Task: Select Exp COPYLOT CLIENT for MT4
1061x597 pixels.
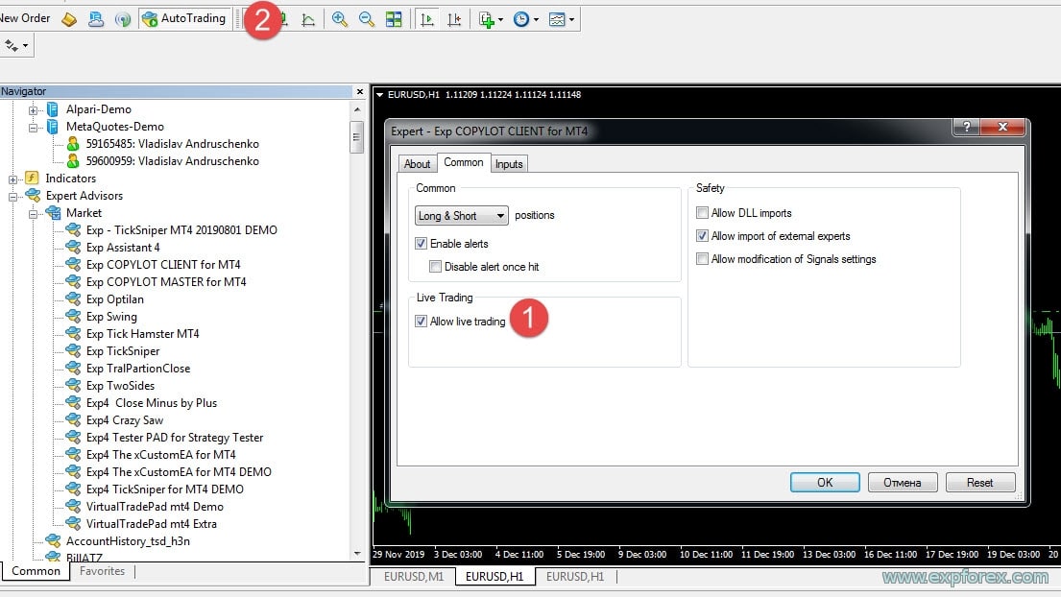Action: click(x=163, y=265)
